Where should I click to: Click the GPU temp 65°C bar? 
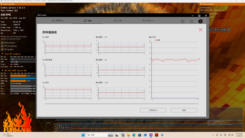coord(23,76)
